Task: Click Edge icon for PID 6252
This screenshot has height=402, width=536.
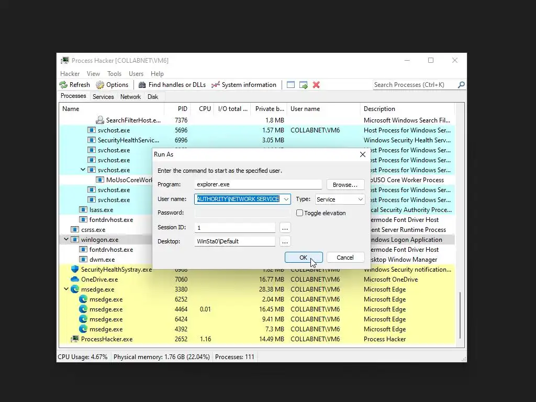Action: (x=83, y=299)
